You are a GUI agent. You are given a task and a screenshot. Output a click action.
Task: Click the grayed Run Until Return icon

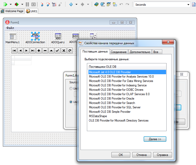coord(60,4)
